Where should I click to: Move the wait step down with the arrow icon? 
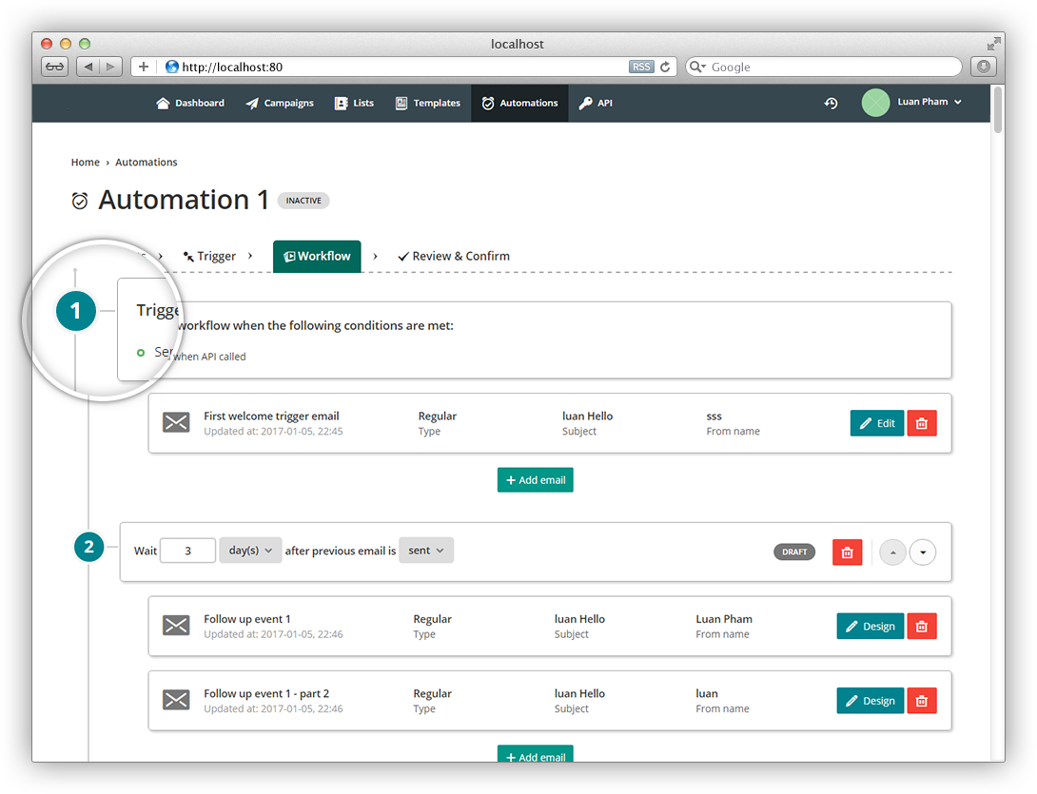click(922, 552)
